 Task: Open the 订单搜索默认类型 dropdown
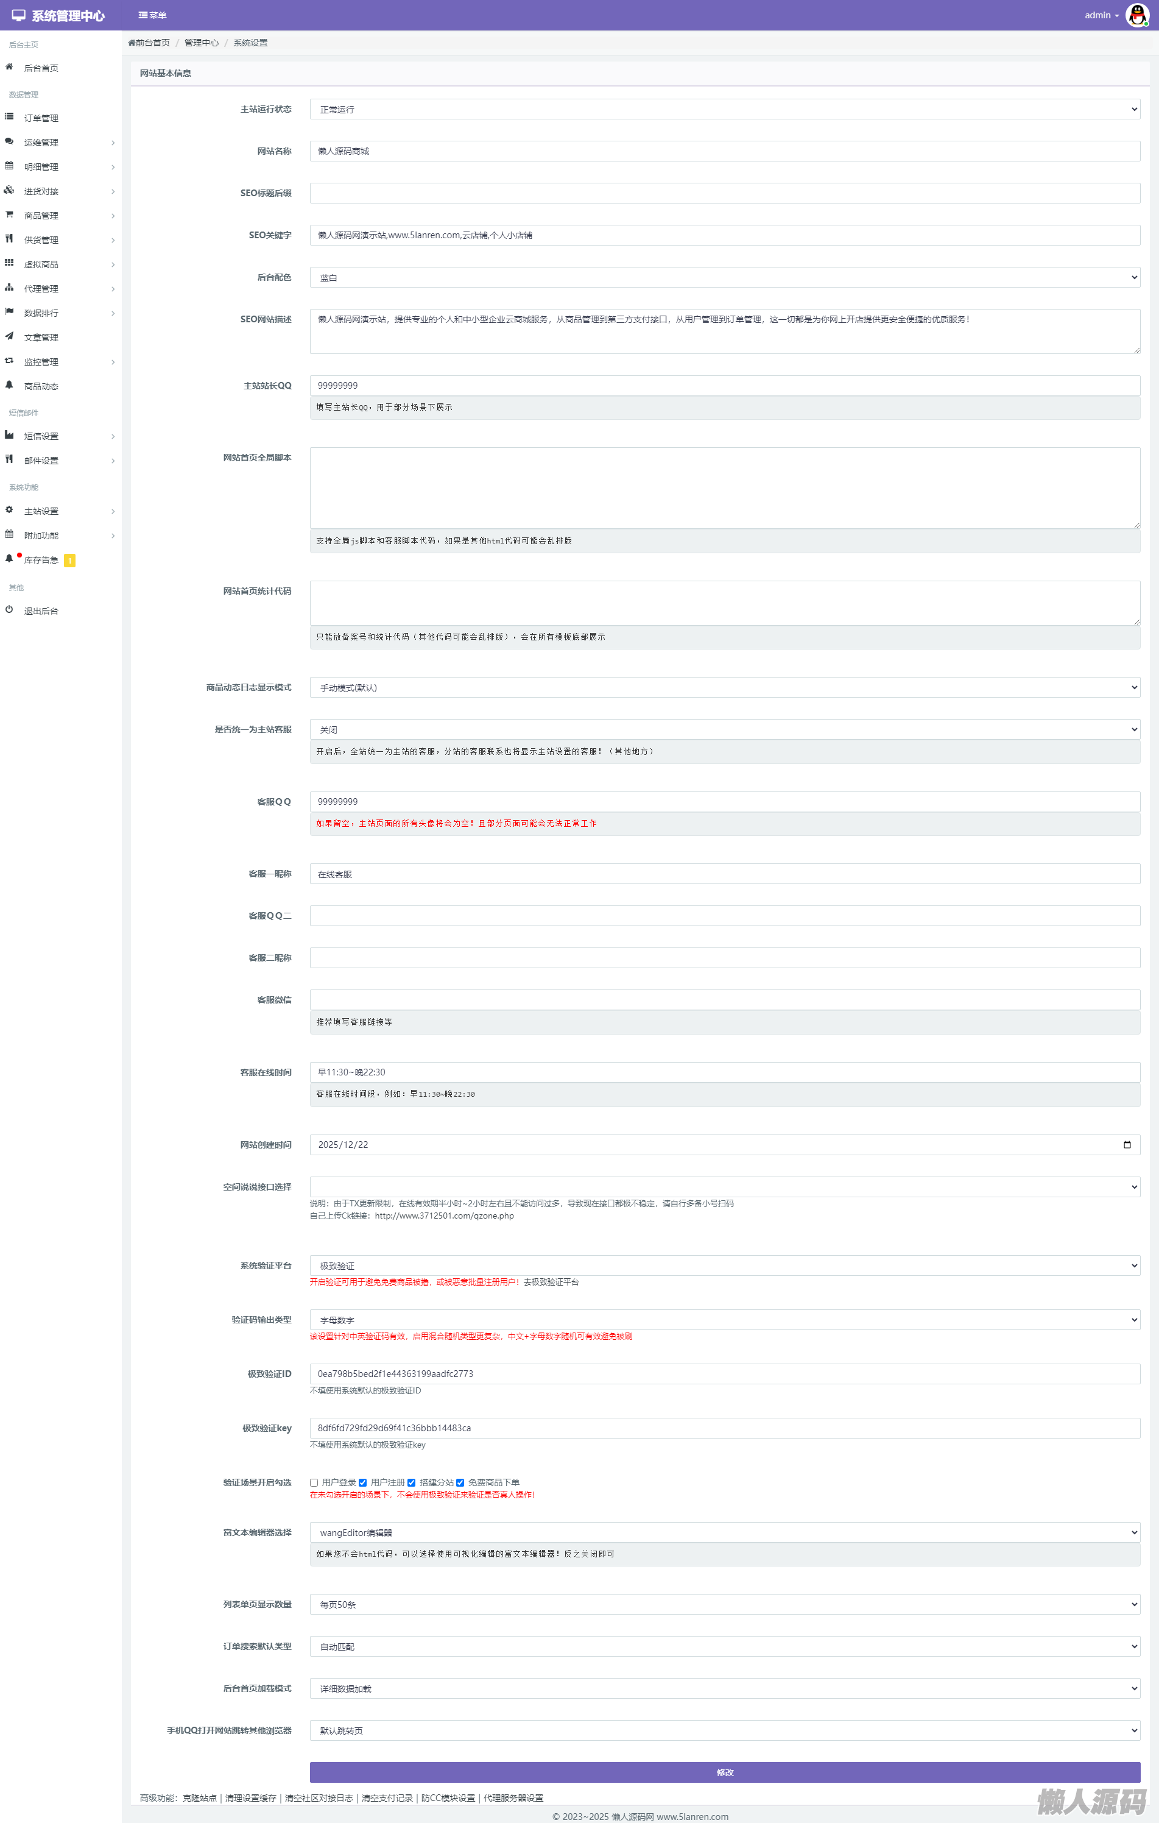725,1646
